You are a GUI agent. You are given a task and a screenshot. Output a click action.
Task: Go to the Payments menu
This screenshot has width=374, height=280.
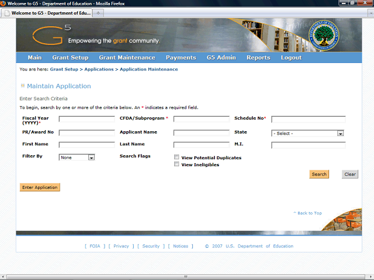pos(181,58)
